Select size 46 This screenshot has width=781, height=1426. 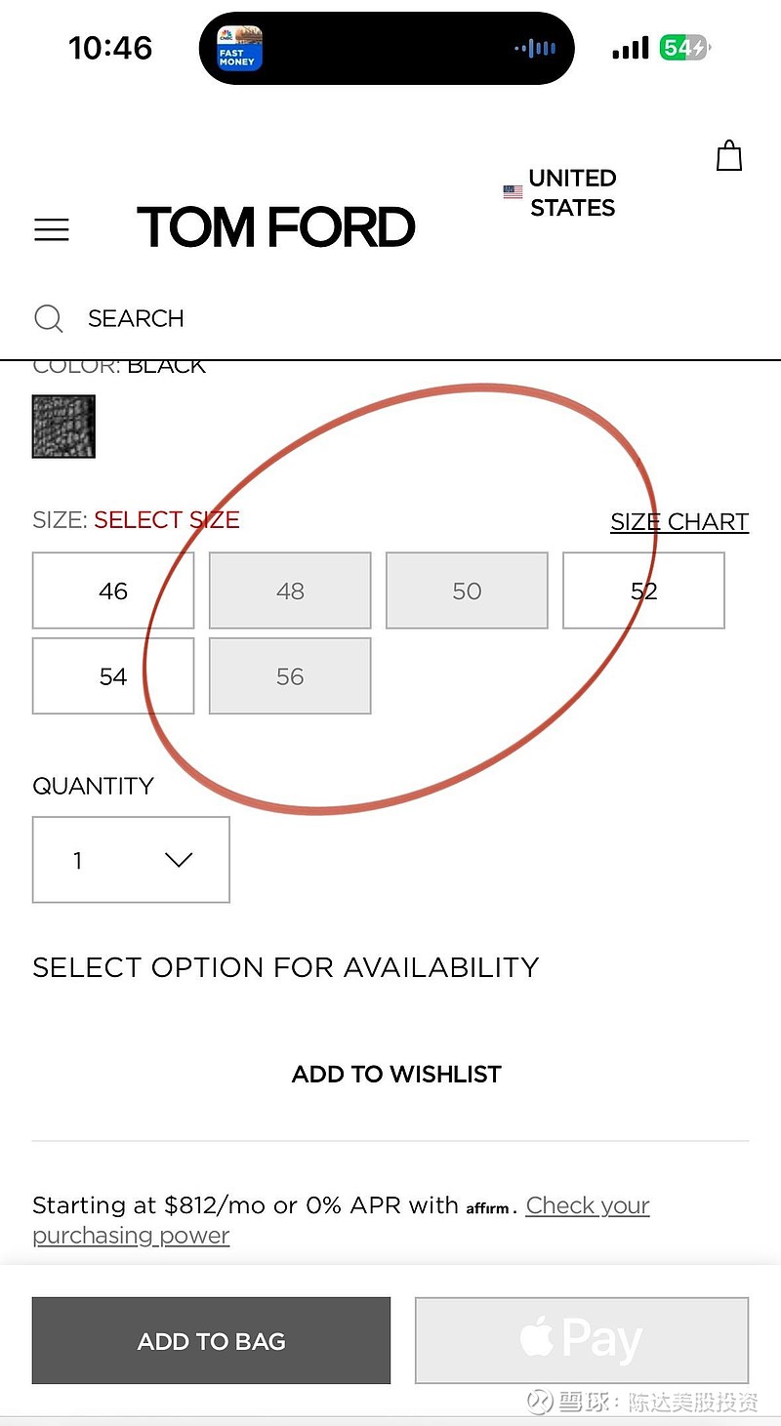click(113, 591)
